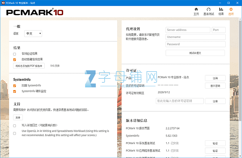Click the license key input field
The image size is (242, 158).
point(180,101)
